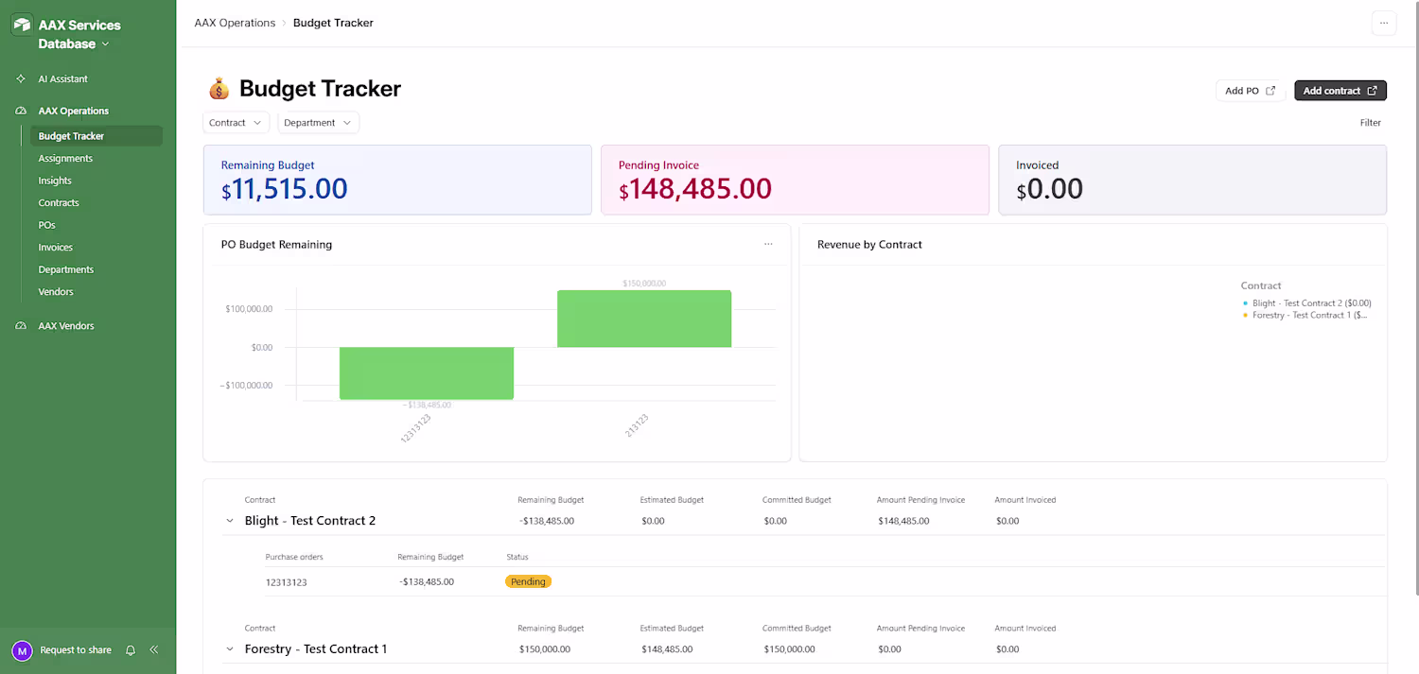The height and width of the screenshot is (674, 1419).
Task: Open the top-right more options button
Action: coord(1383,24)
